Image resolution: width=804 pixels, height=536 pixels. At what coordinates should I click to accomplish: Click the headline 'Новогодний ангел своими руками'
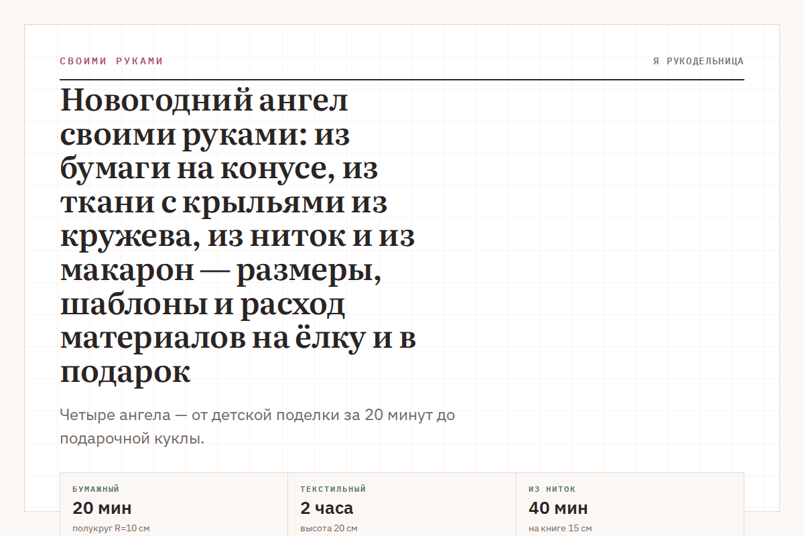coord(239,237)
